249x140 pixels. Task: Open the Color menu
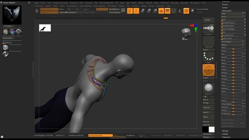pos(49,3)
